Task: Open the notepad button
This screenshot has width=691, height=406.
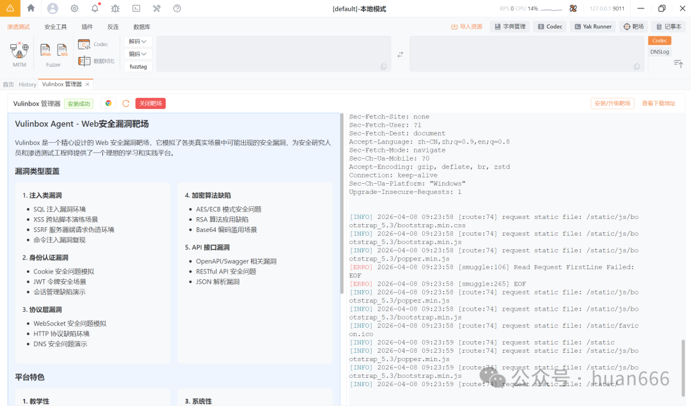Action: 669,26
